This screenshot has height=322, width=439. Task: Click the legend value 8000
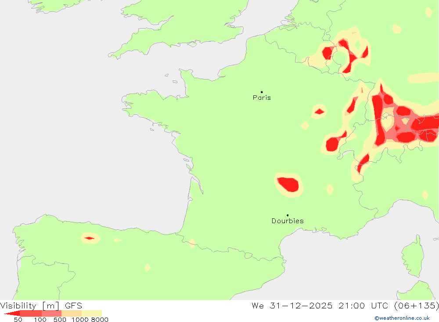click(100, 320)
